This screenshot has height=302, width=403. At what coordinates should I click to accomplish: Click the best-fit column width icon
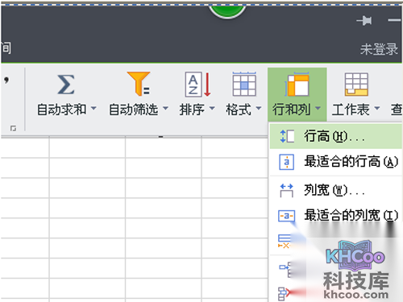pos(286,216)
